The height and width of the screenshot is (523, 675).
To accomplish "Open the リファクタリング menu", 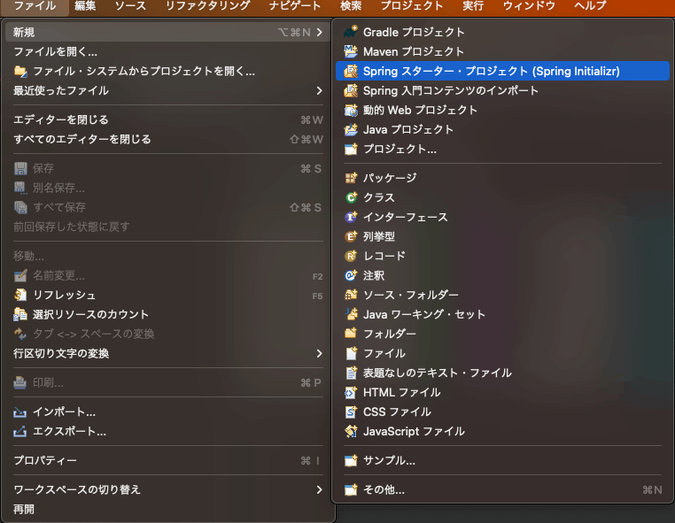I will [x=208, y=6].
